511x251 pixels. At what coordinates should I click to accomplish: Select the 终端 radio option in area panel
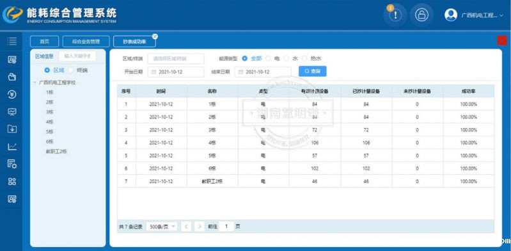pyautogui.click(x=70, y=70)
